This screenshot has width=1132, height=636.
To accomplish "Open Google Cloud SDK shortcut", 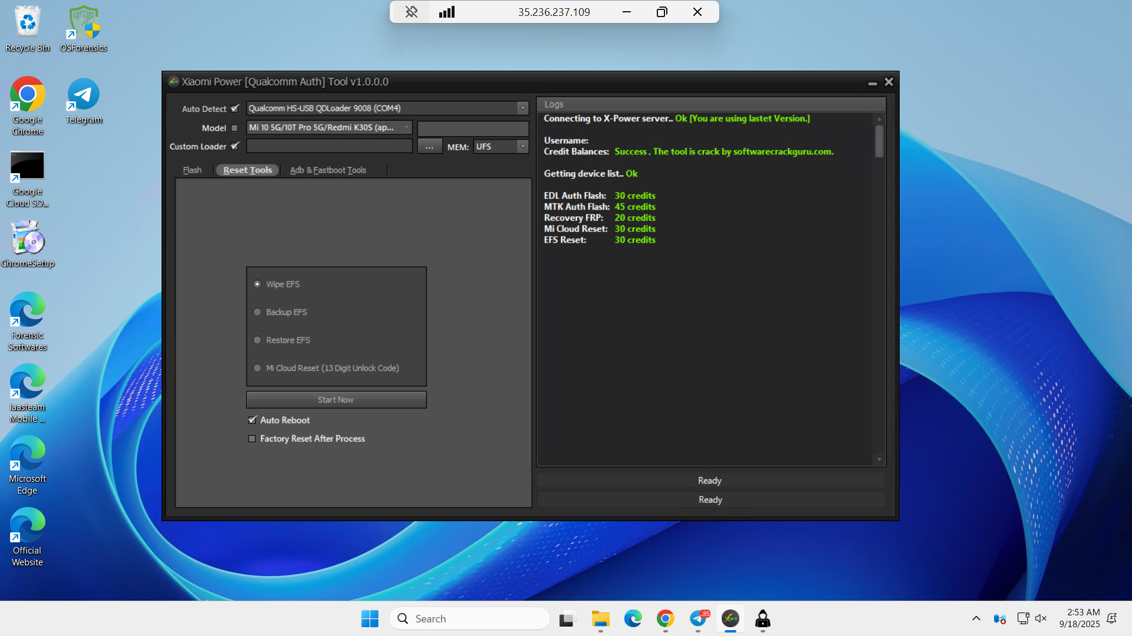I will click(x=27, y=178).
